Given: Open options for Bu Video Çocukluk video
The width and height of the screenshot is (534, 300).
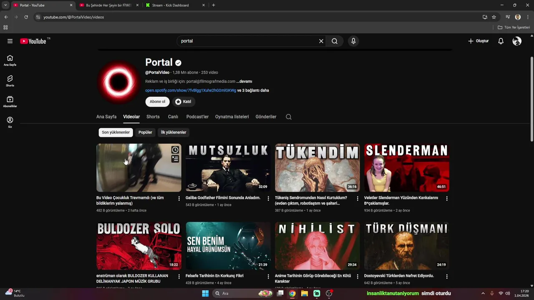Looking at the screenshot, I should click(179, 198).
